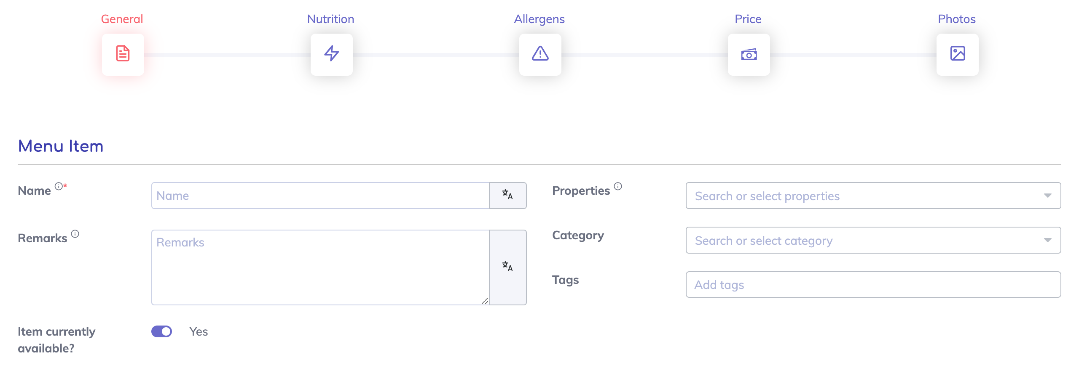Viewport: 1079px width, 376px height.
Task: Expand the Category dropdown arrow
Action: (x=1047, y=240)
